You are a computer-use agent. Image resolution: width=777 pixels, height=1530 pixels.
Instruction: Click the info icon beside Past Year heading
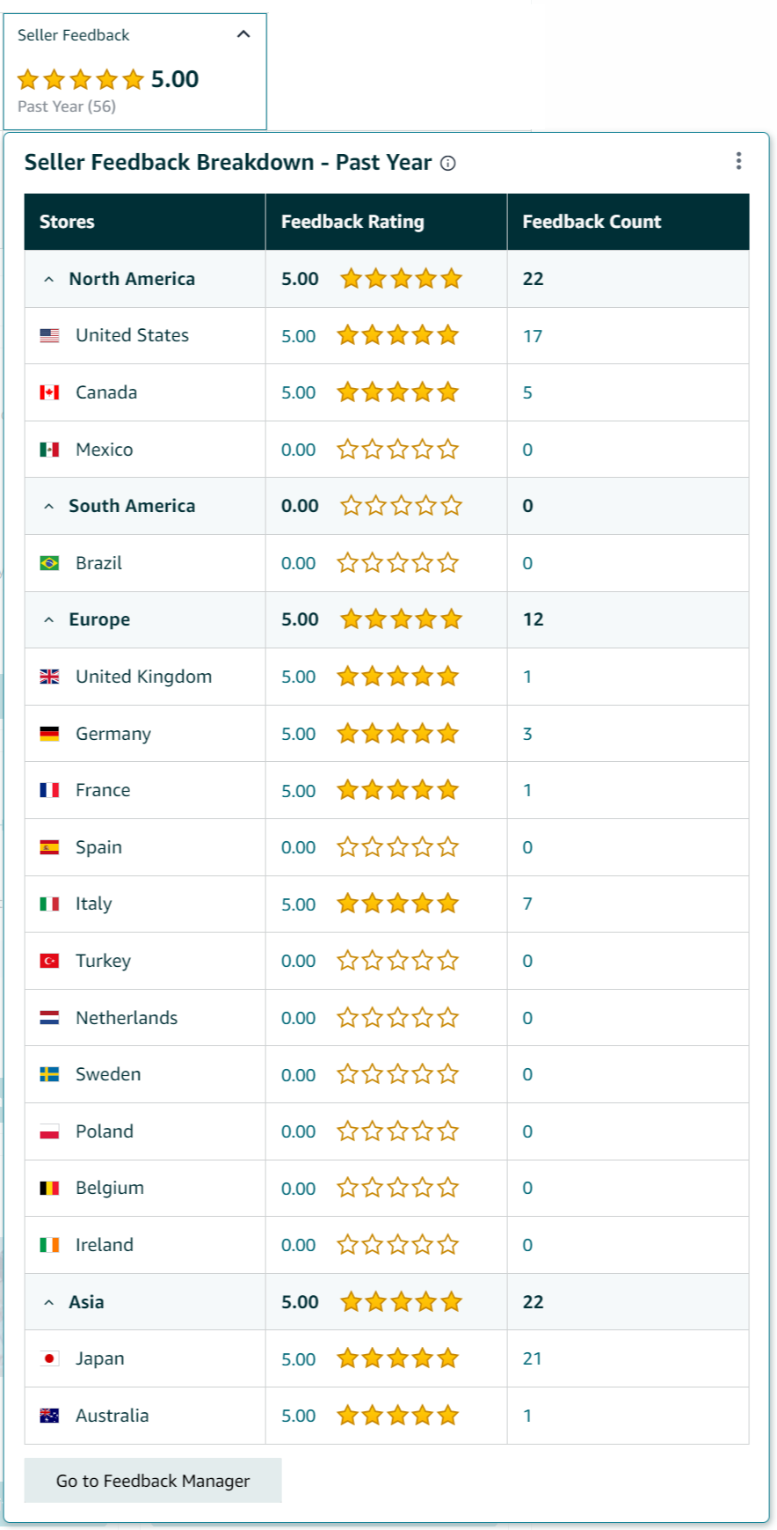click(448, 163)
